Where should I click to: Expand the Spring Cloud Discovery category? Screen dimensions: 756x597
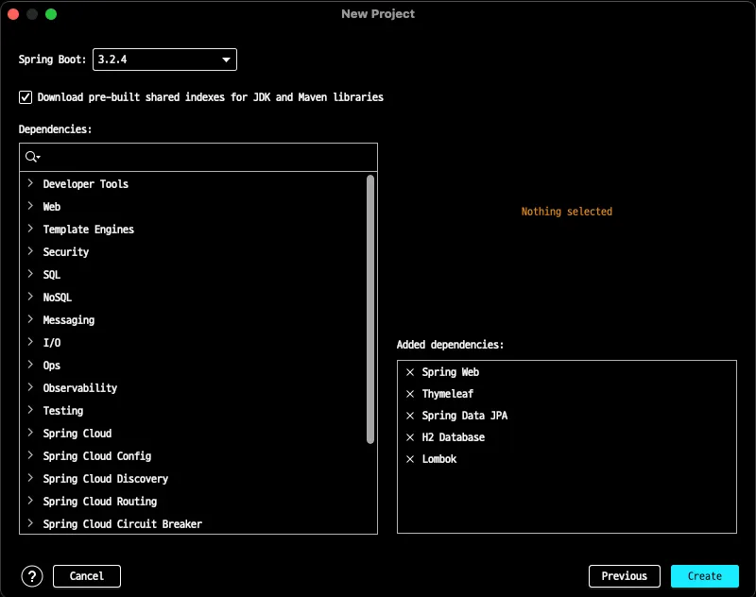(x=30, y=477)
